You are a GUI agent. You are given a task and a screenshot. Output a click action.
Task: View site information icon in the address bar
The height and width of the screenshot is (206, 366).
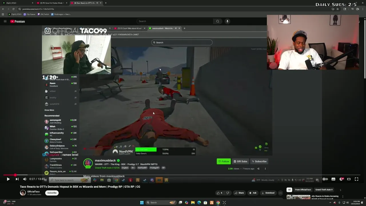pos(19,9)
